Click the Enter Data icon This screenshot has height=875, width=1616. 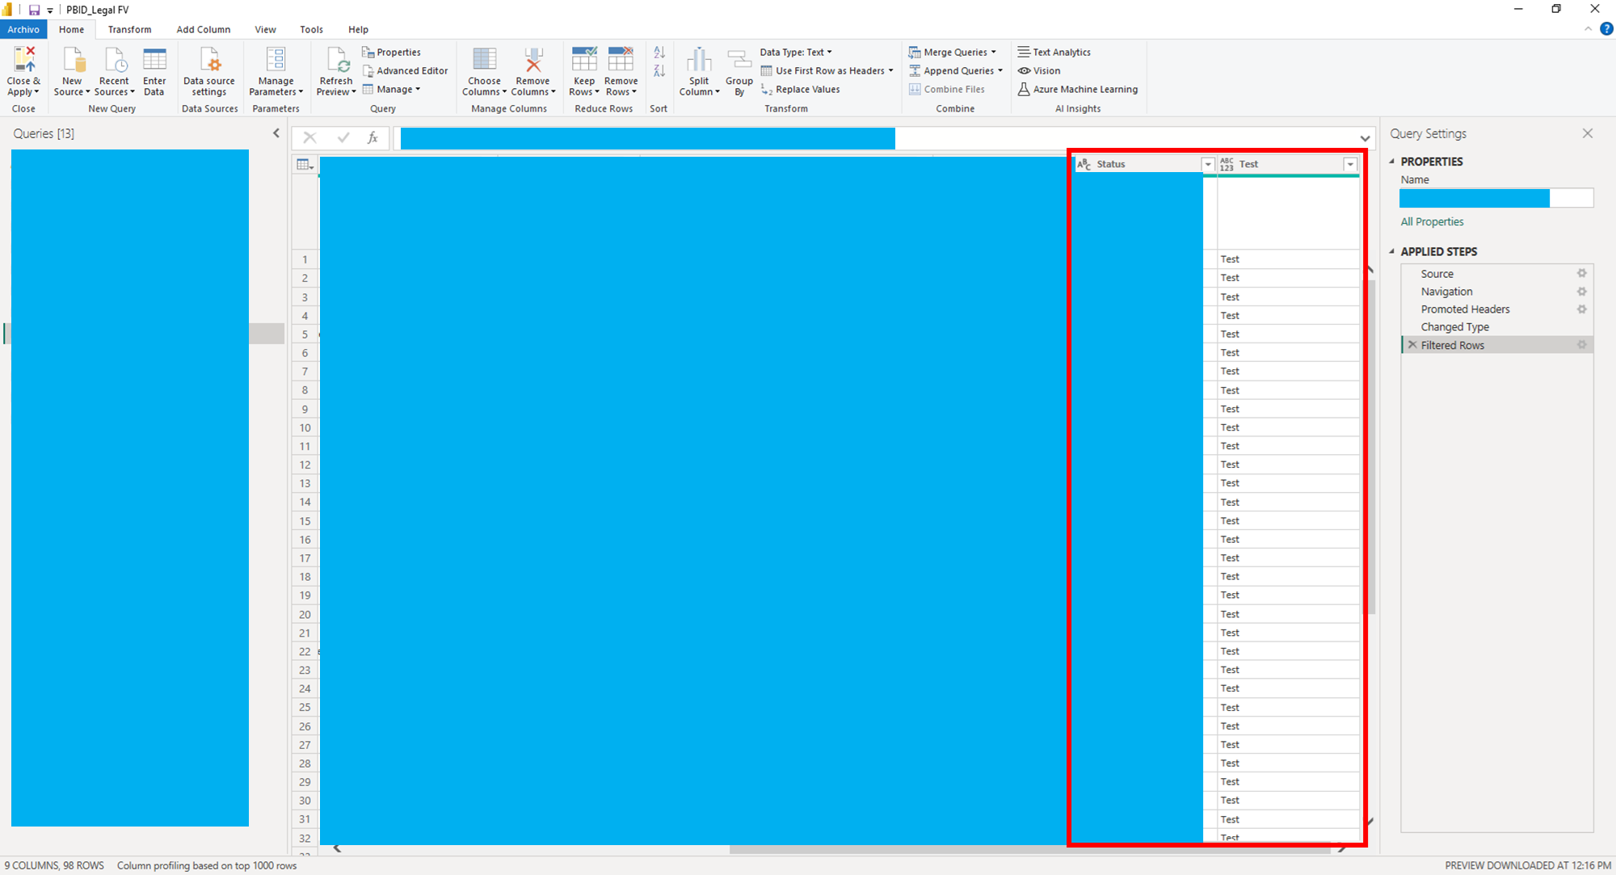click(x=154, y=60)
